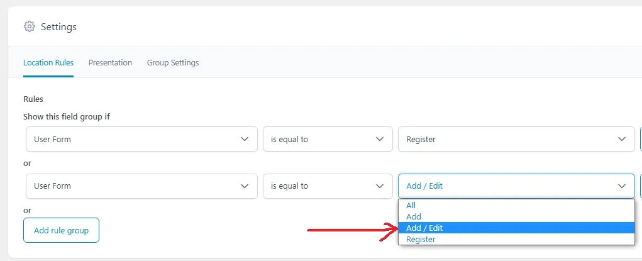Image resolution: width=642 pixels, height=261 pixels.
Task: Open the first rule's User Form dropdown
Action: pos(141,140)
